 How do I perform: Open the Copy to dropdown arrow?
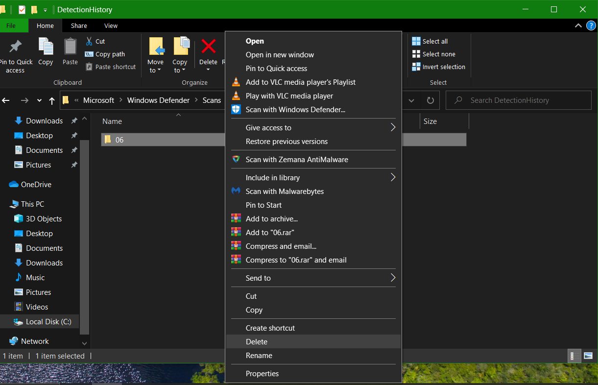[x=184, y=71]
